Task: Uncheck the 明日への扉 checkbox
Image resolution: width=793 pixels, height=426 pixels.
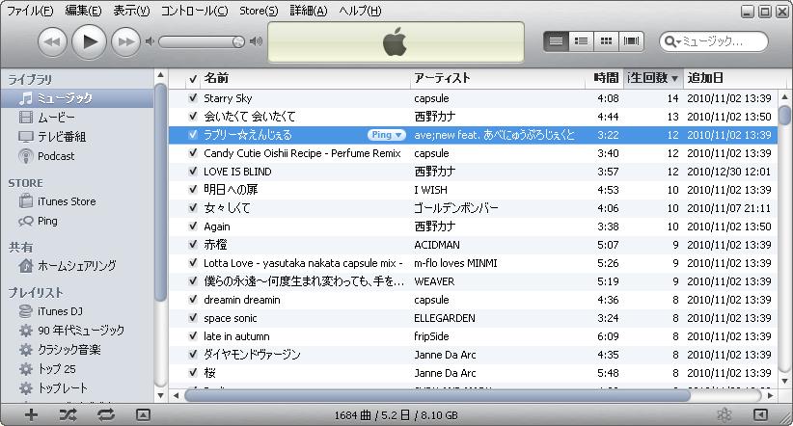Action: [x=193, y=190]
